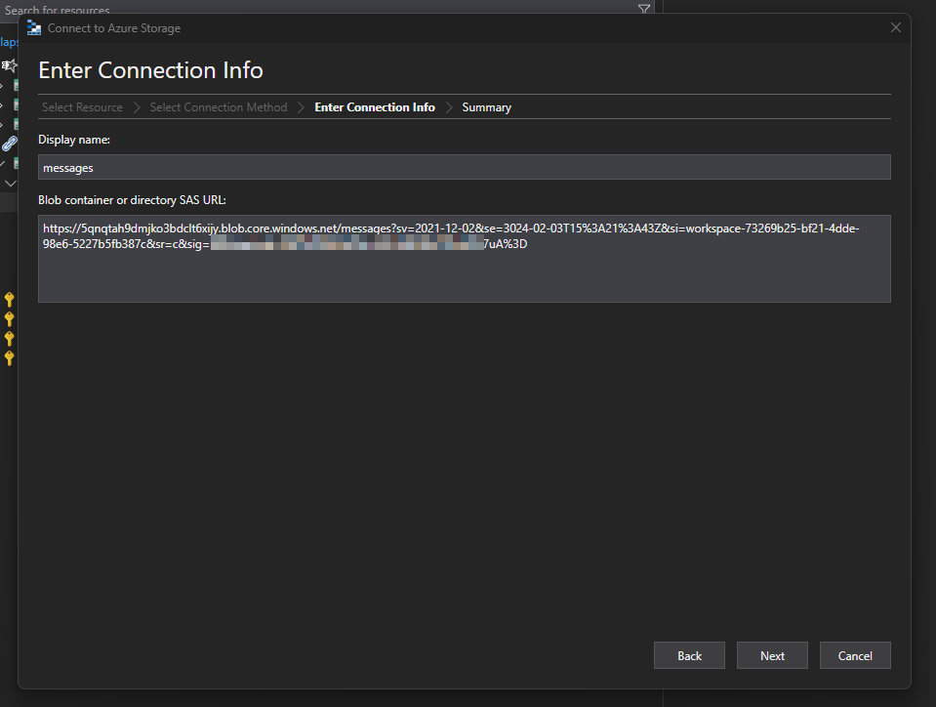This screenshot has height=707, width=936.
Task: Collapse the tree node chevron in the sidebar
Action: point(10,184)
